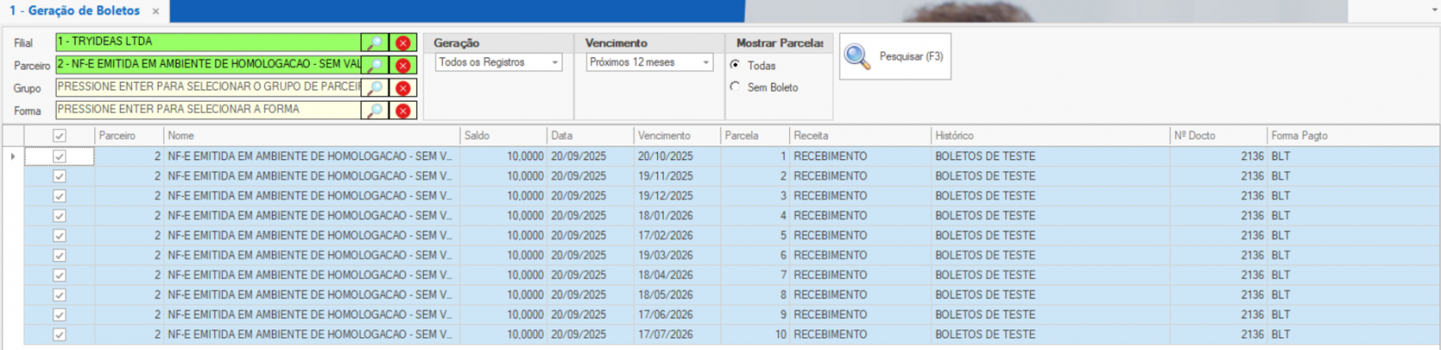Image resolution: width=1441 pixels, height=350 pixels.
Task: Clear the Parceiro field using red X
Action: (x=403, y=65)
